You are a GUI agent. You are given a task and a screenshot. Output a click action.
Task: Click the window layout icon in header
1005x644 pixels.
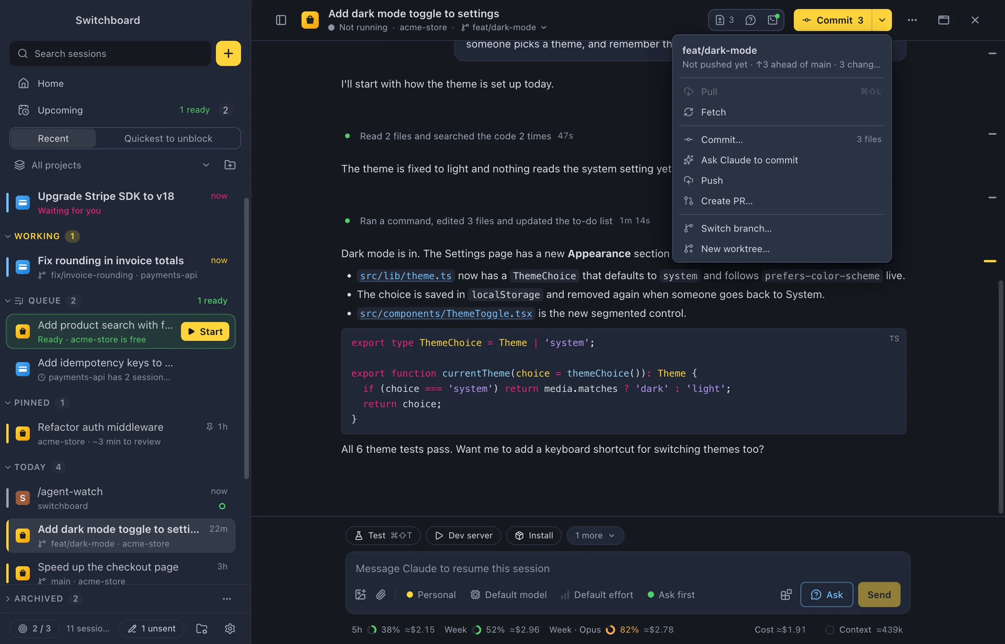click(x=943, y=20)
